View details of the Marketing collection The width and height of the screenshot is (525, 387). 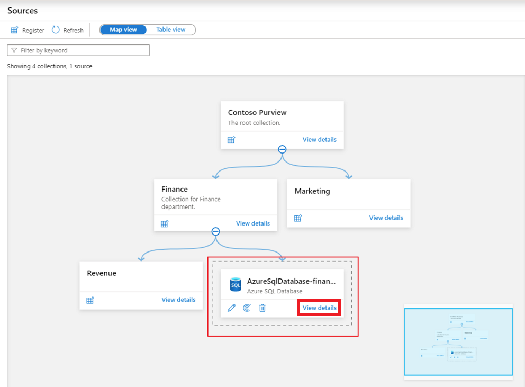pos(386,218)
